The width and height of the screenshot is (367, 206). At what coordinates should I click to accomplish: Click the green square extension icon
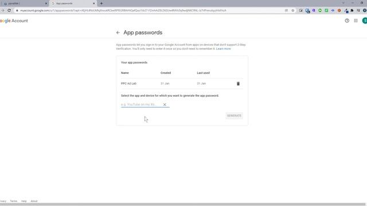(x=326, y=10)
